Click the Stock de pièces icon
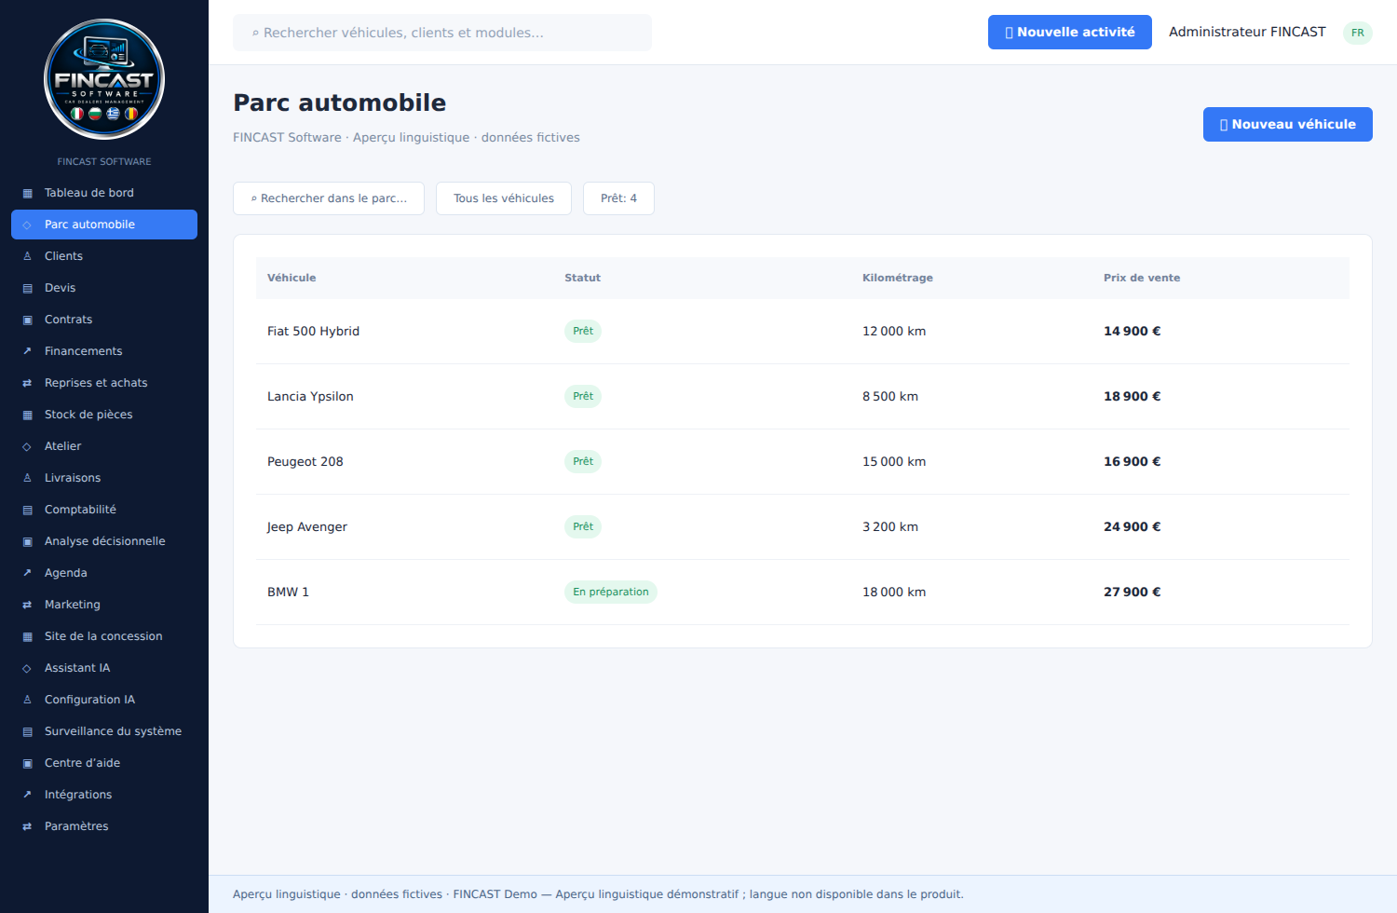Screen dimensions: 1397x913 (27, 415)
